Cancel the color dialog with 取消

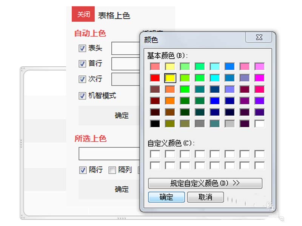205,197
